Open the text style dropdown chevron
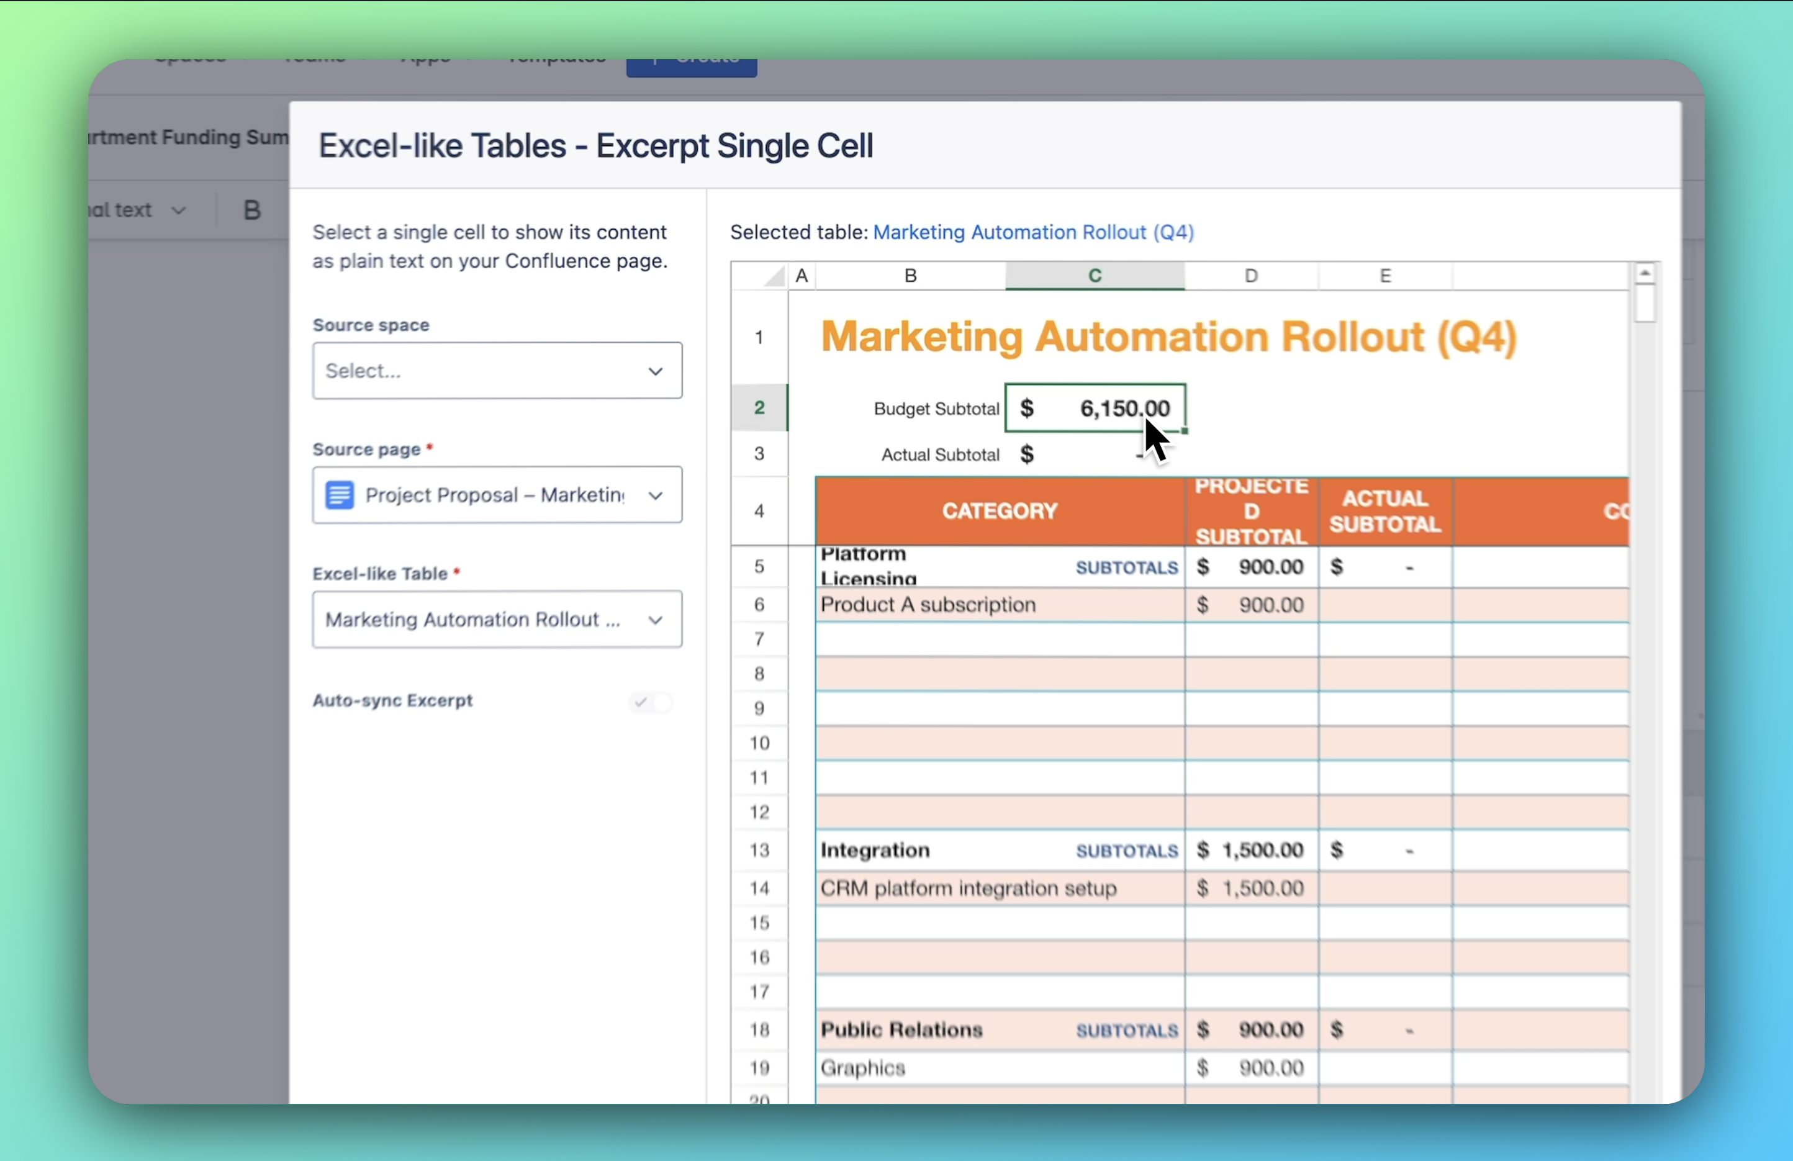Viewport: 1793px width, 1161px height. point(179,210)
